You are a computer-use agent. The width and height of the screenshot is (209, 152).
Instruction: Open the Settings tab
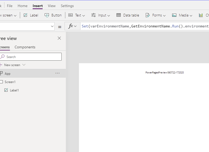pyautogui.click(x=67, y=6)
